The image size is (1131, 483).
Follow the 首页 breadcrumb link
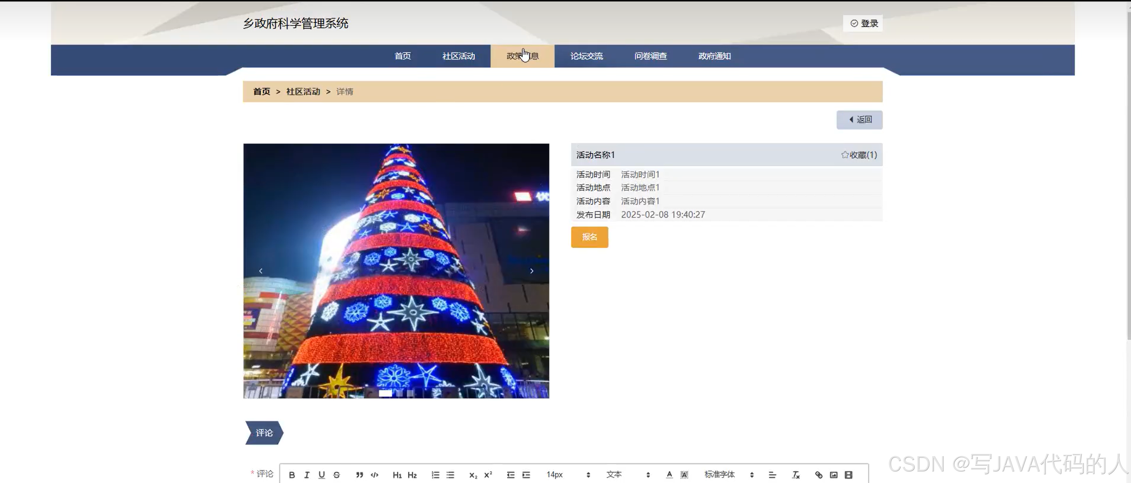tap(261, 91)
